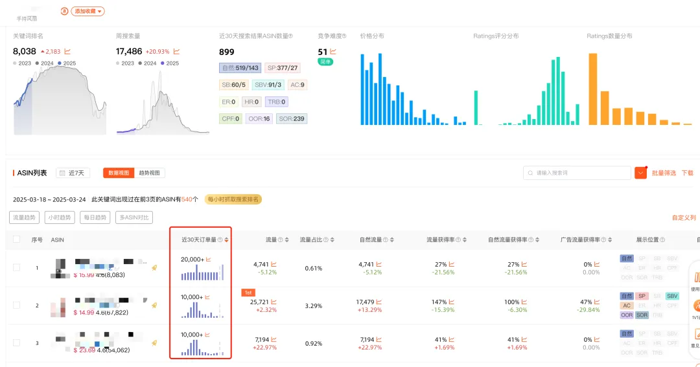Click the orange filter icon beside search box

coord(640,173)
